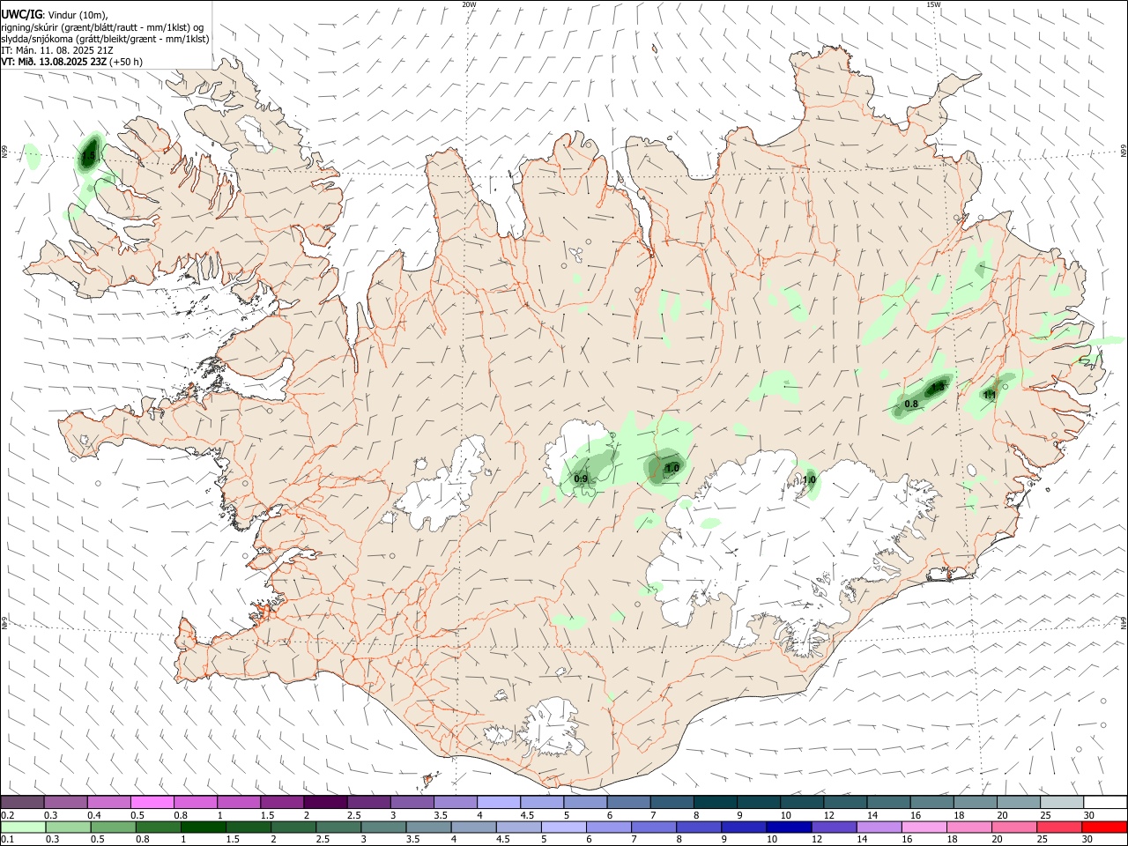Click the 'rigning/skúrir' description line in the header

(x=102, y=26)
